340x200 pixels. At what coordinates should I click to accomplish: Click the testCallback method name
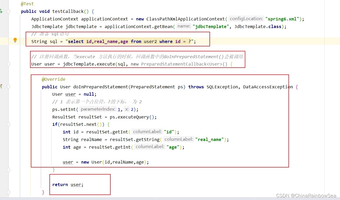(68, 11)
